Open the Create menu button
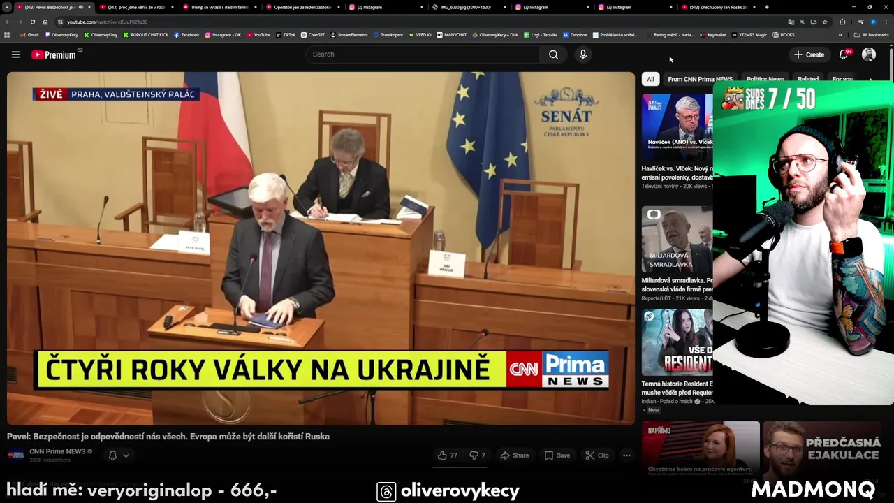The width and height of the screenshot is (894, 503). pyautogui.click(x=809, y=54)
